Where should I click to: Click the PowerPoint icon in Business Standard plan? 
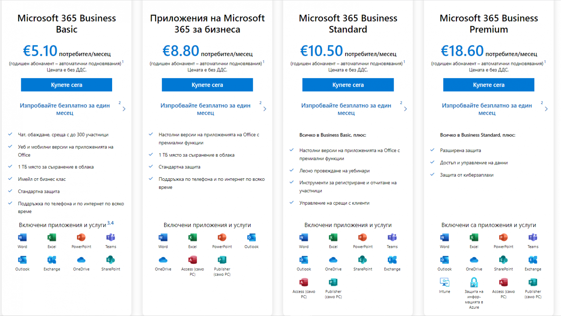coord(363,238)
